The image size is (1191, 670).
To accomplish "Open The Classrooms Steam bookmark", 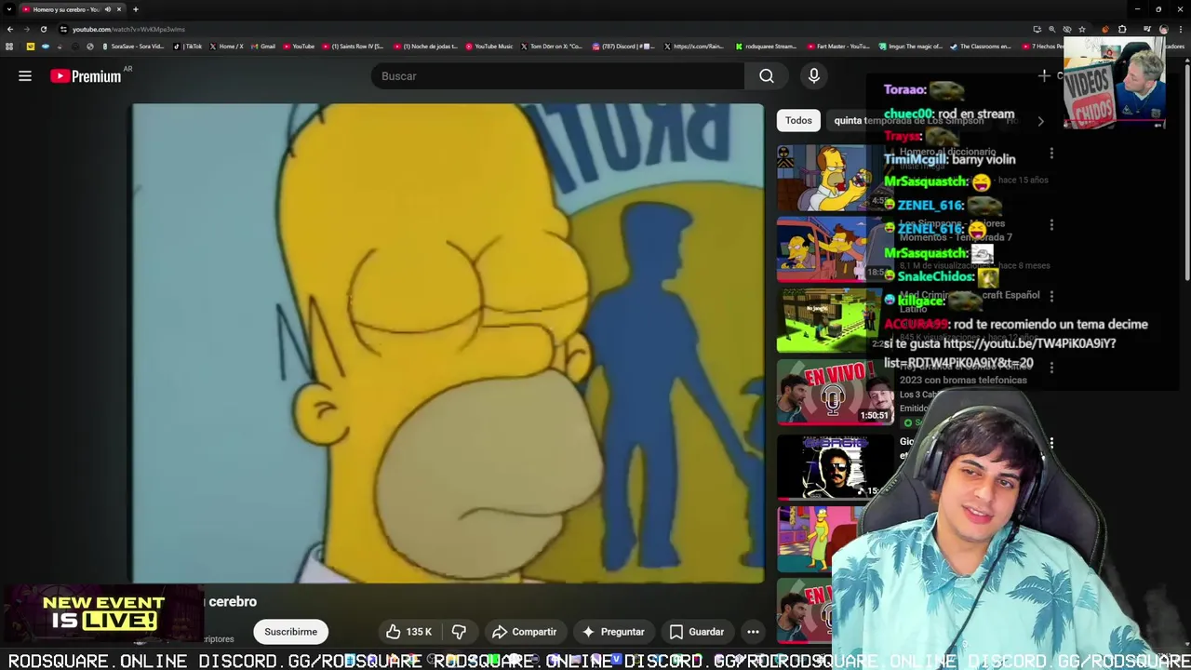I will pyautogui.click(x=981, y=47).
